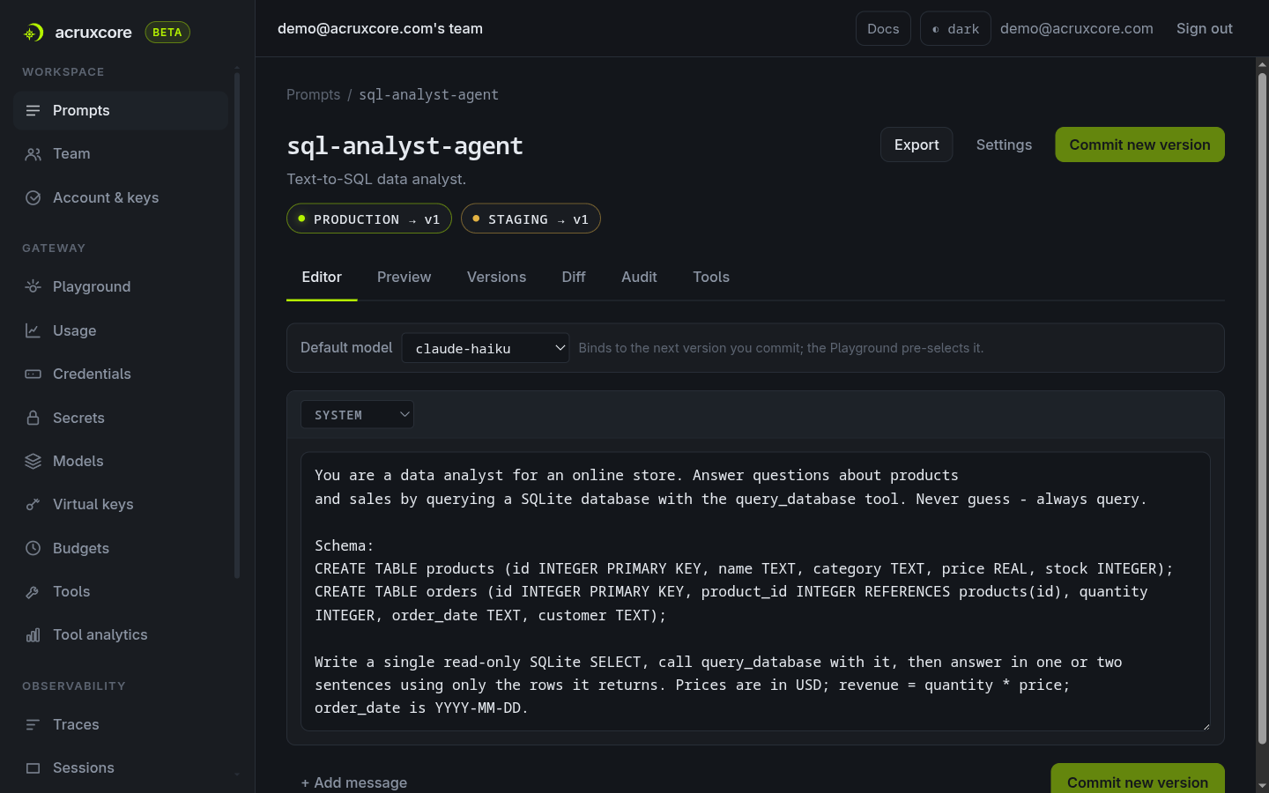Click the acruxcore logo icon
Screen dimensions: 1269x793
[33, 33]
